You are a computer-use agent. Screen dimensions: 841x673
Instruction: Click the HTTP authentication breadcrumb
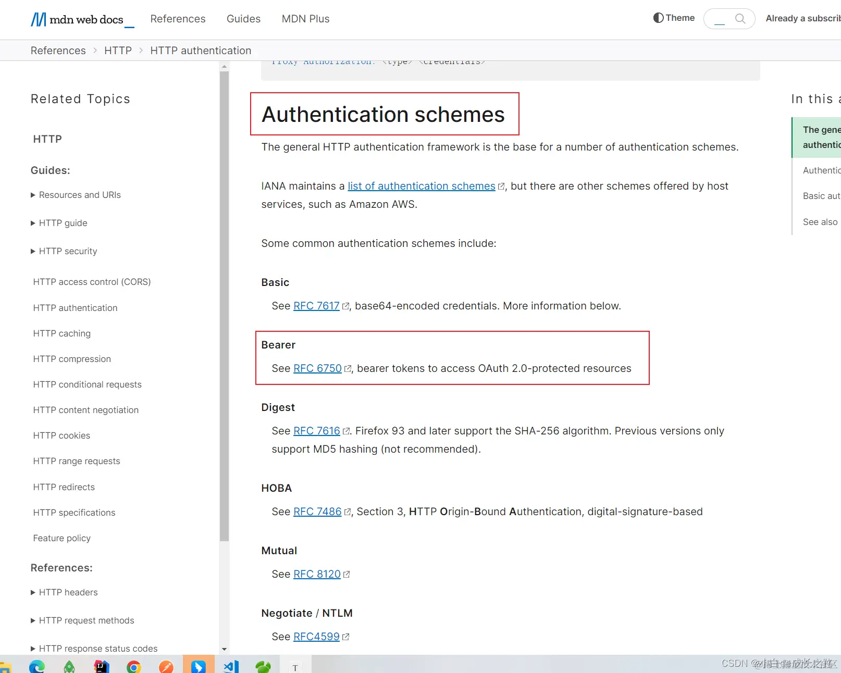click(201, 51)
